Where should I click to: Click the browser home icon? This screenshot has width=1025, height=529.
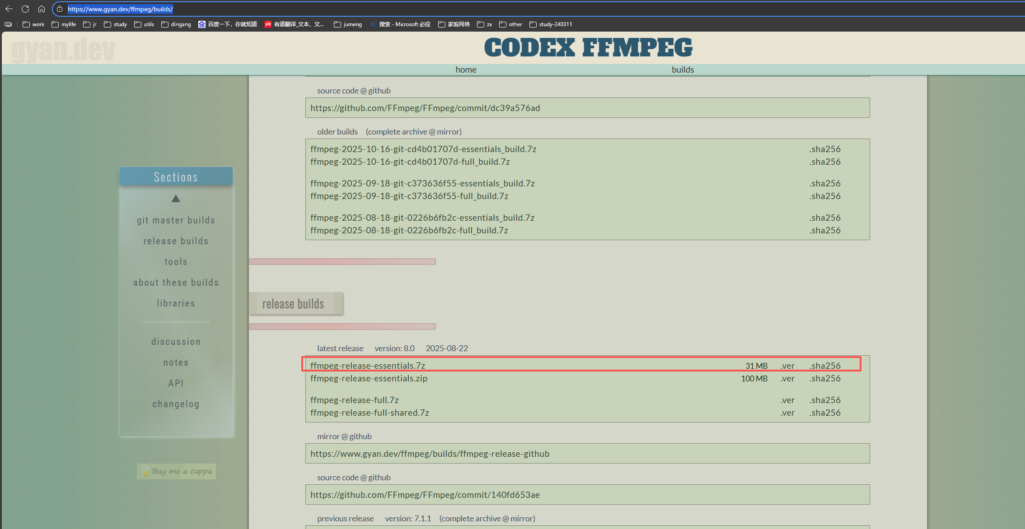[42, 9]
